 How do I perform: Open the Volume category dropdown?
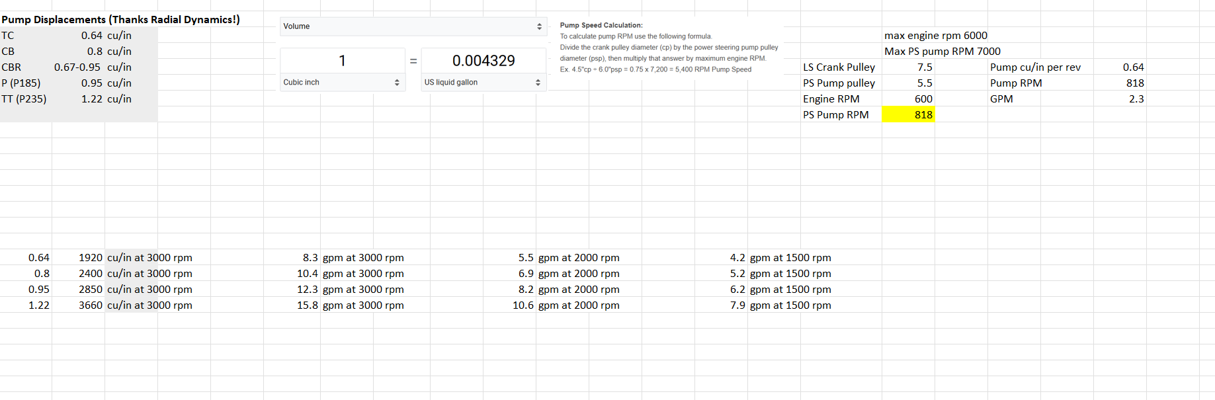tap(413, 26)
